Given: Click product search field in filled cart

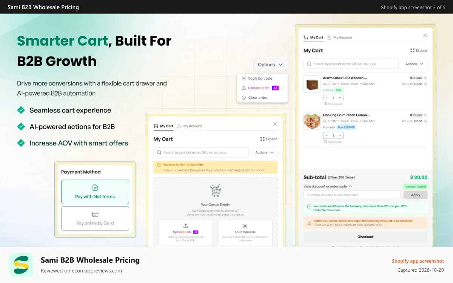Looking at the screenshot, I should 351,64.
